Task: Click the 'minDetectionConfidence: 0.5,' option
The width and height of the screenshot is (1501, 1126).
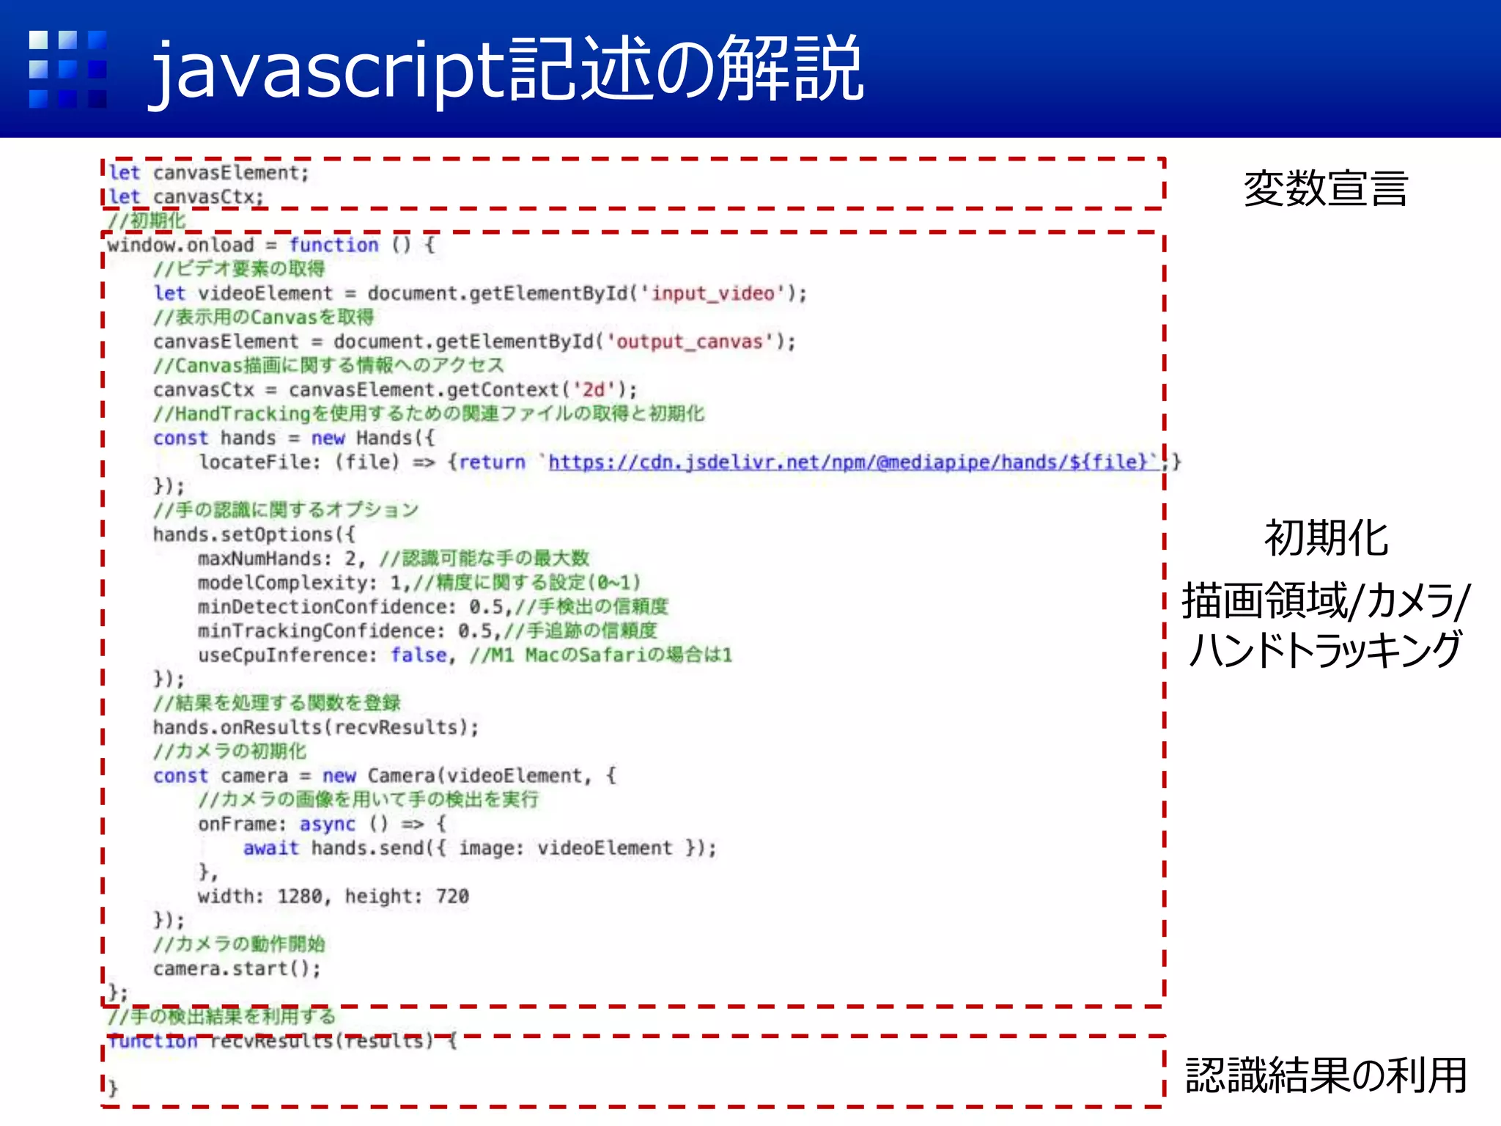Action: coord(355,607)
